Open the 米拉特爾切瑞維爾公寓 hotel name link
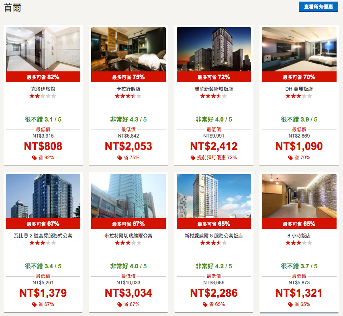 129,236
